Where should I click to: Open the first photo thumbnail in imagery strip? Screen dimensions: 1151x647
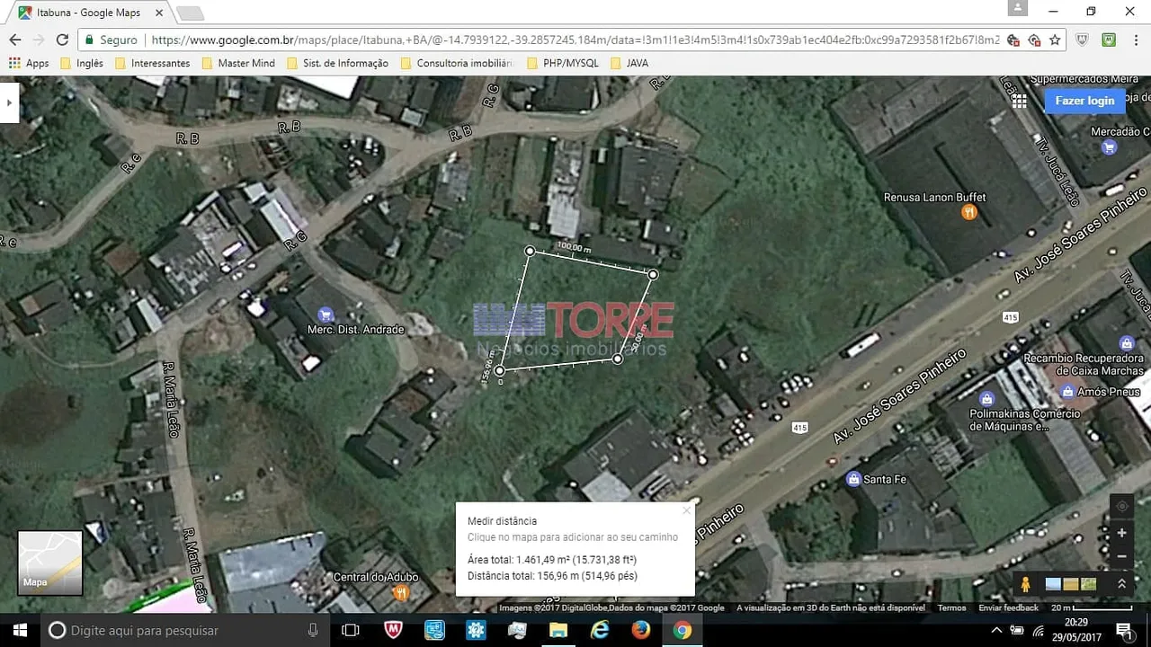click(1053, 584)
